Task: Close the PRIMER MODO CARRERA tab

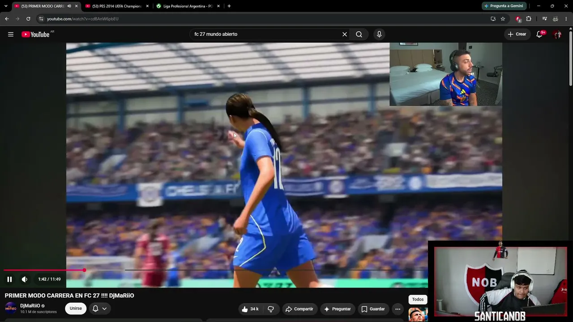Action: tap(77, 6)
